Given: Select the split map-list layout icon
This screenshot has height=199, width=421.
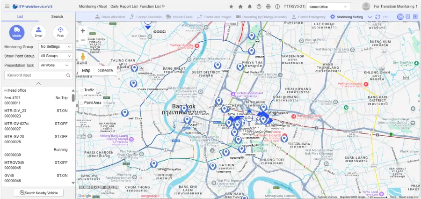Looking at the screenshot, I should click(x=400, y=17).
